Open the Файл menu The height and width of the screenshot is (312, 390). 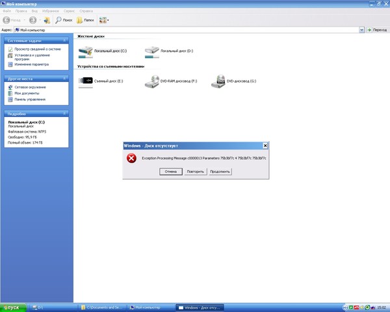click(5, 11)
